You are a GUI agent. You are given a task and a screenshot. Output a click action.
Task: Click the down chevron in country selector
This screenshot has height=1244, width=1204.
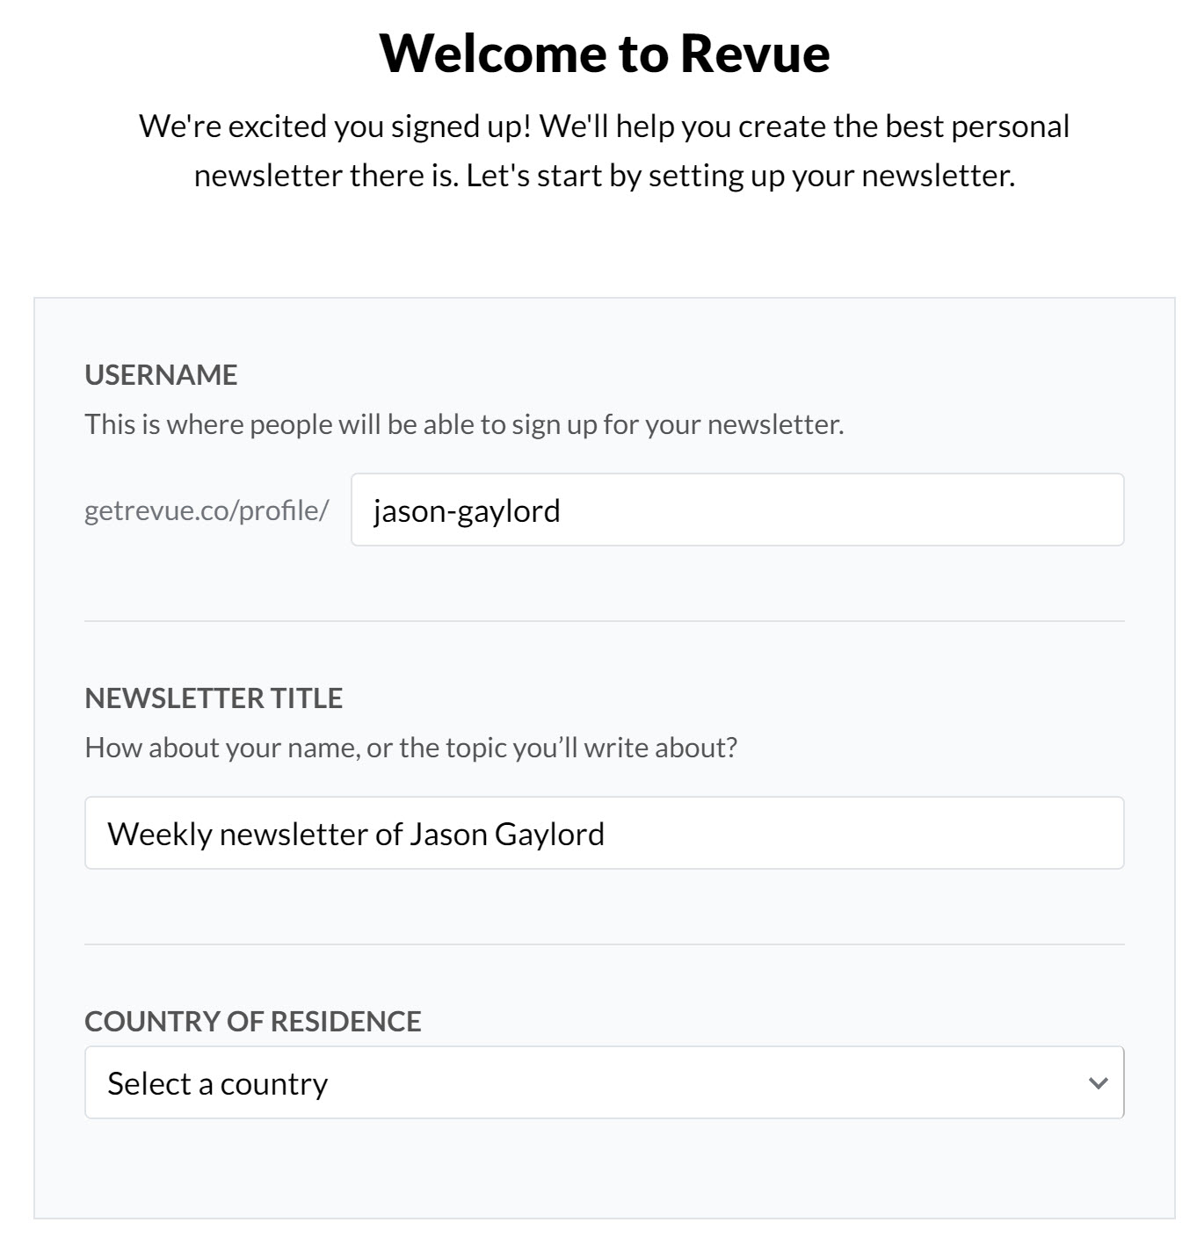(x=1098, y=1083)
